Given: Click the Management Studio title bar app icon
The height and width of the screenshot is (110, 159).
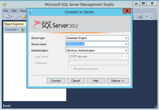Looking at the screenshot, I should click(4, 4).
